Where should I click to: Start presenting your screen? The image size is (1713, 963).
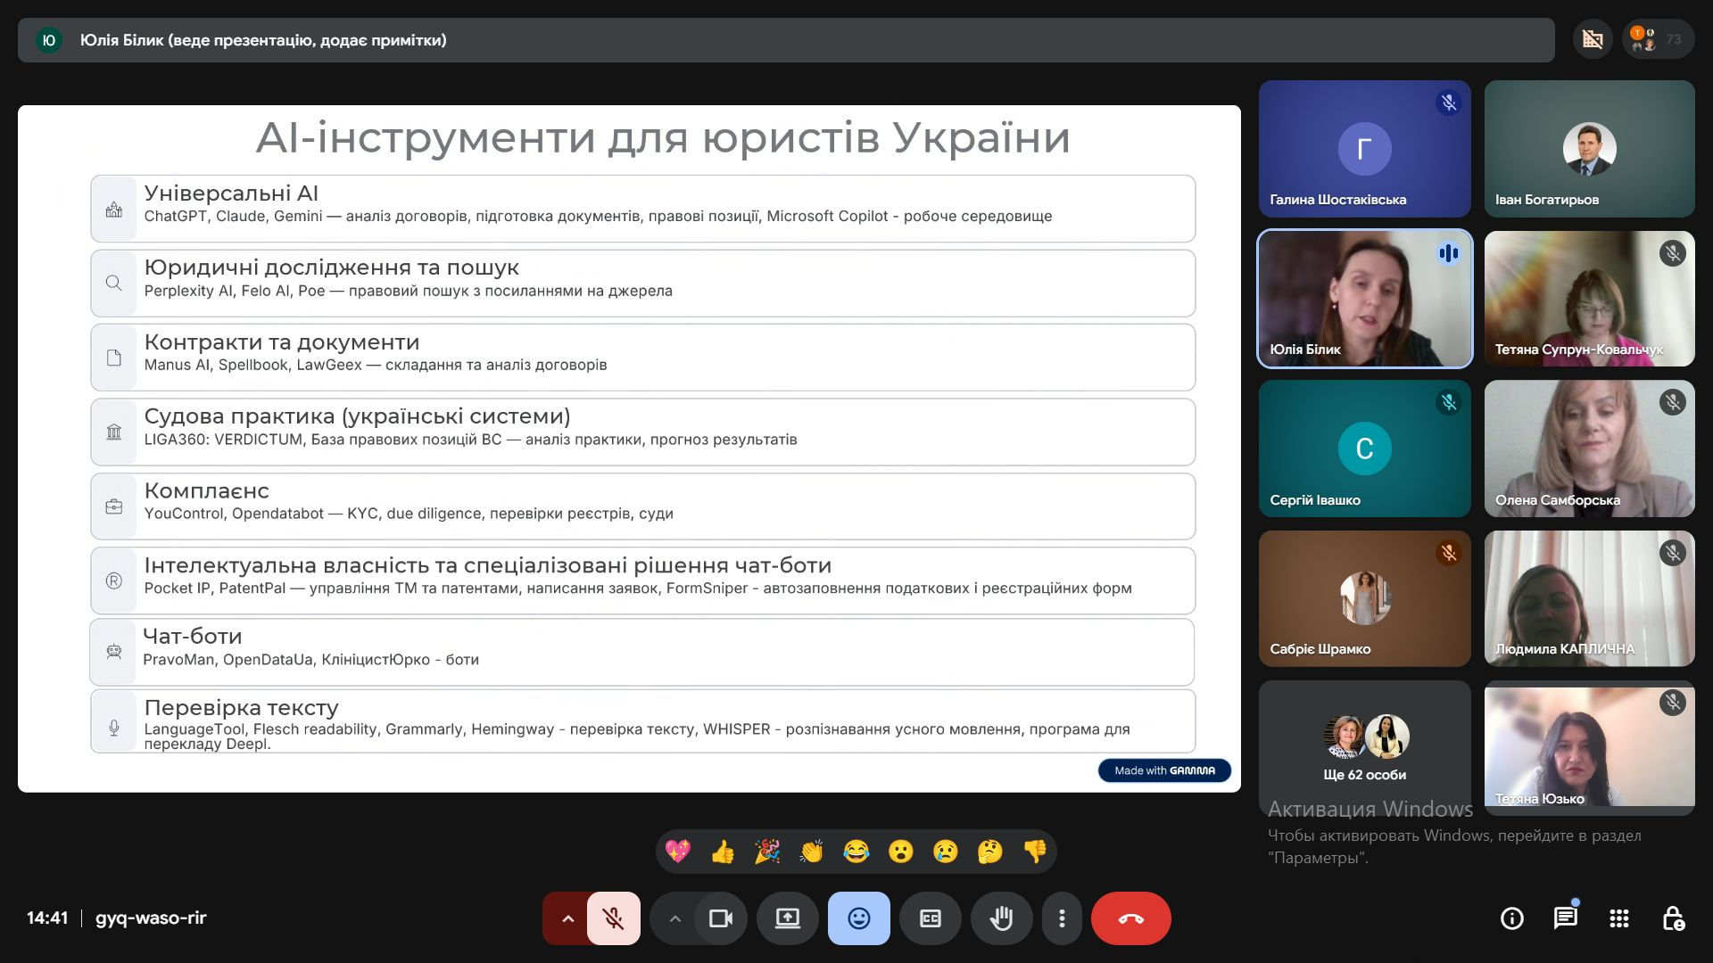click(x=788, y=918)
